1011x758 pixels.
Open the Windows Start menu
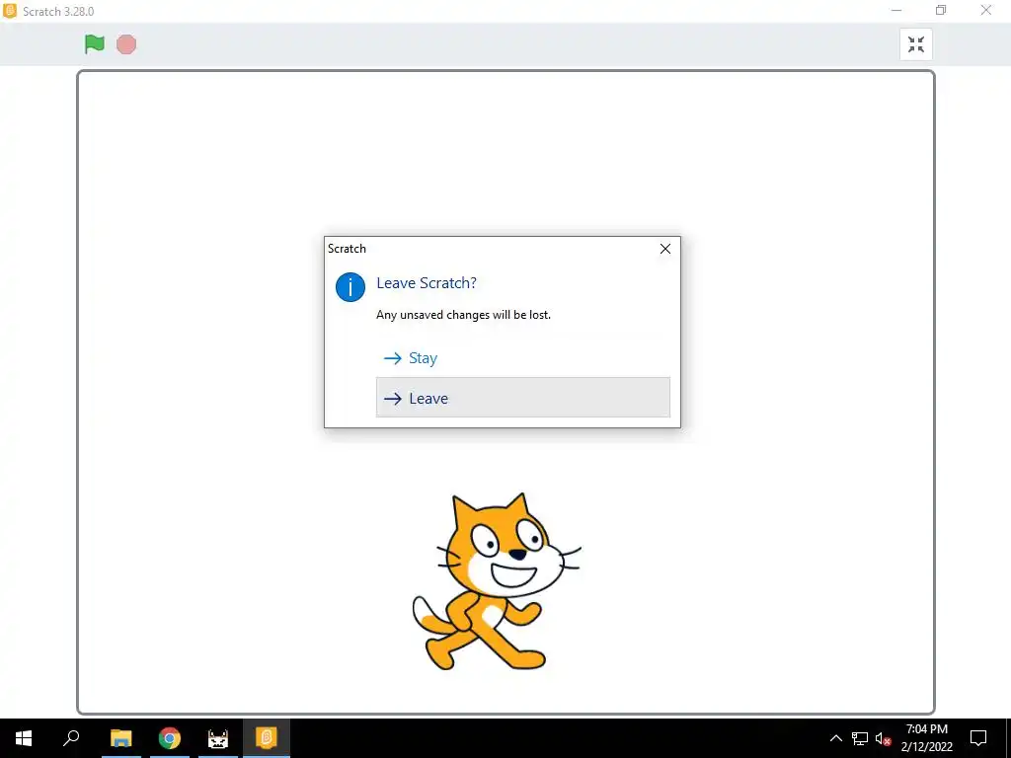pos(24,738)
